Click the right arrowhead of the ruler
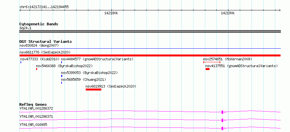The image size is (290, 132). point(280,10)
